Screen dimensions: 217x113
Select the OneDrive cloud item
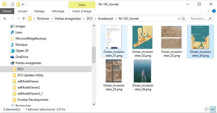pyautogui.click(x=22, y=57)
